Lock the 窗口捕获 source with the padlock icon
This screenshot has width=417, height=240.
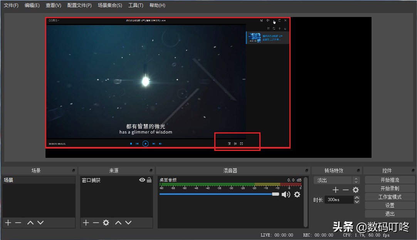point(148,179)
